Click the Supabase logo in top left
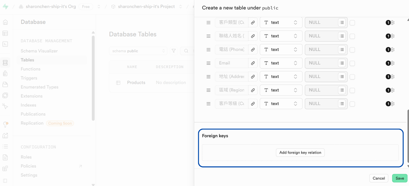This screenshot has height=186, width=409. (5, 7)
